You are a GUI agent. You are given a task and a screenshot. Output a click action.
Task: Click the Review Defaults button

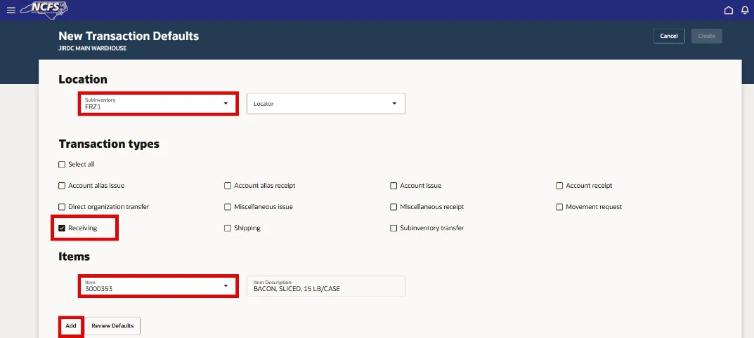pyautogui.click(x=112, y=326)
